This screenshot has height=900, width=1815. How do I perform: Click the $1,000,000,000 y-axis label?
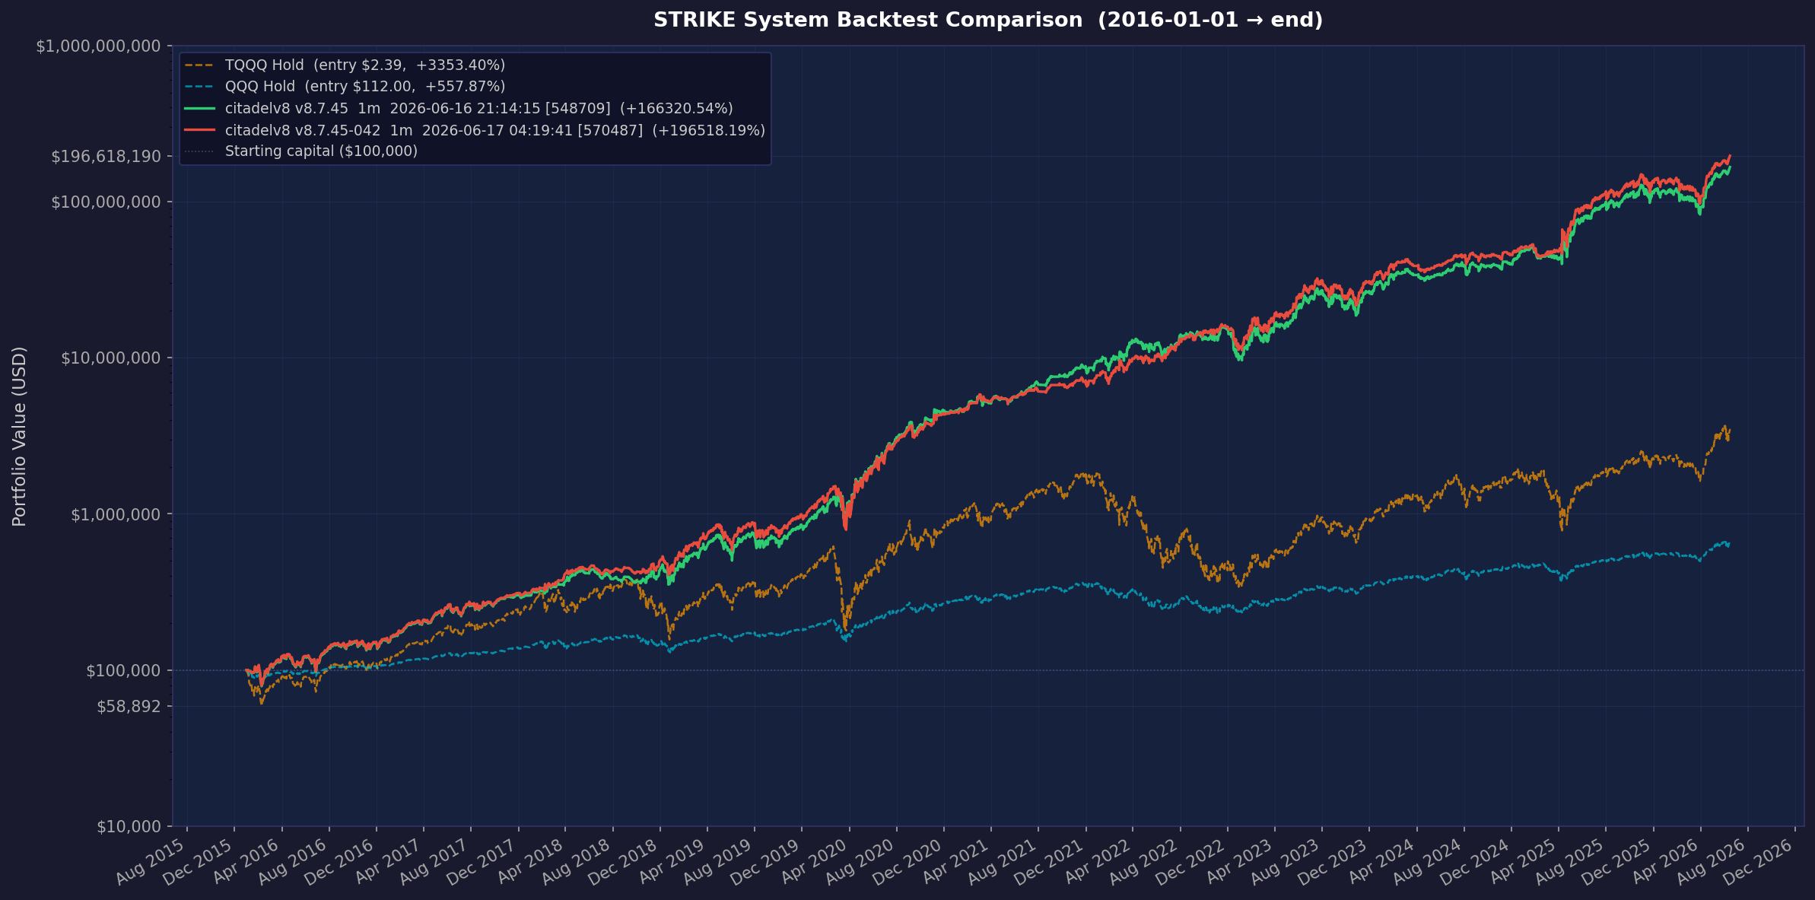[x=98, y=46]
